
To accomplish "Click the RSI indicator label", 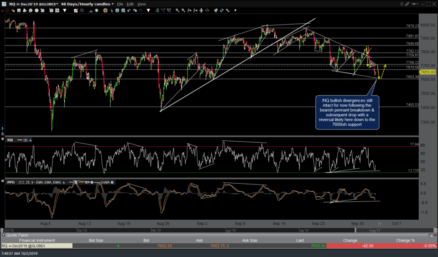I will 10,140.
